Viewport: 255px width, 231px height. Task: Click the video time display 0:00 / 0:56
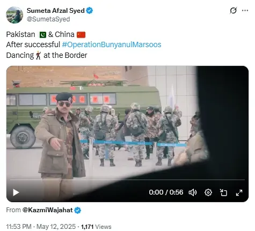click(x=166, y=192)
